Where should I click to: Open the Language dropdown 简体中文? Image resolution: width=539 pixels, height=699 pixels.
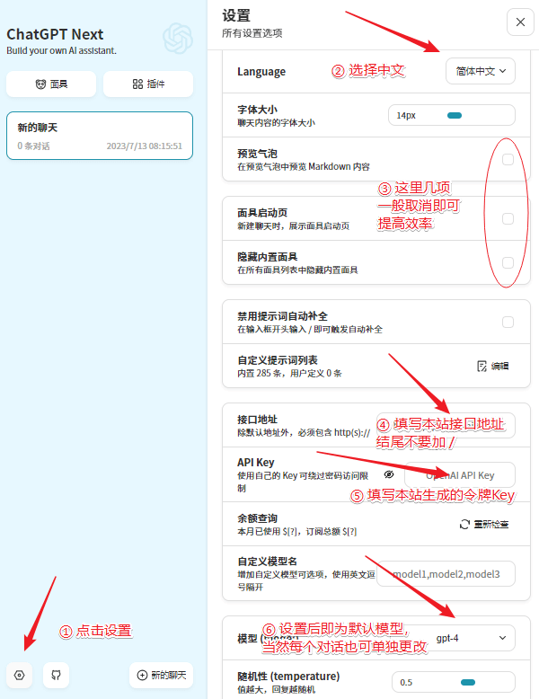tap(481, 71)
